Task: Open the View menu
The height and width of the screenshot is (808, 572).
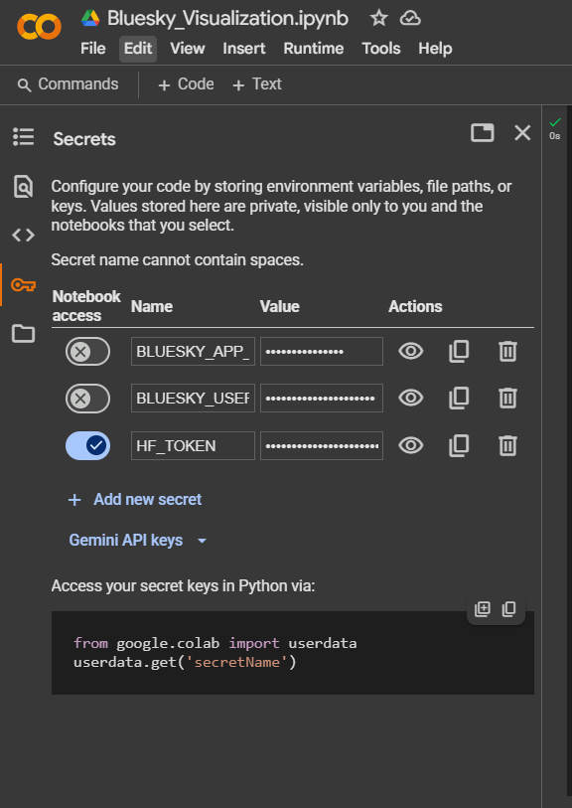Action: (x=188, y=49)
